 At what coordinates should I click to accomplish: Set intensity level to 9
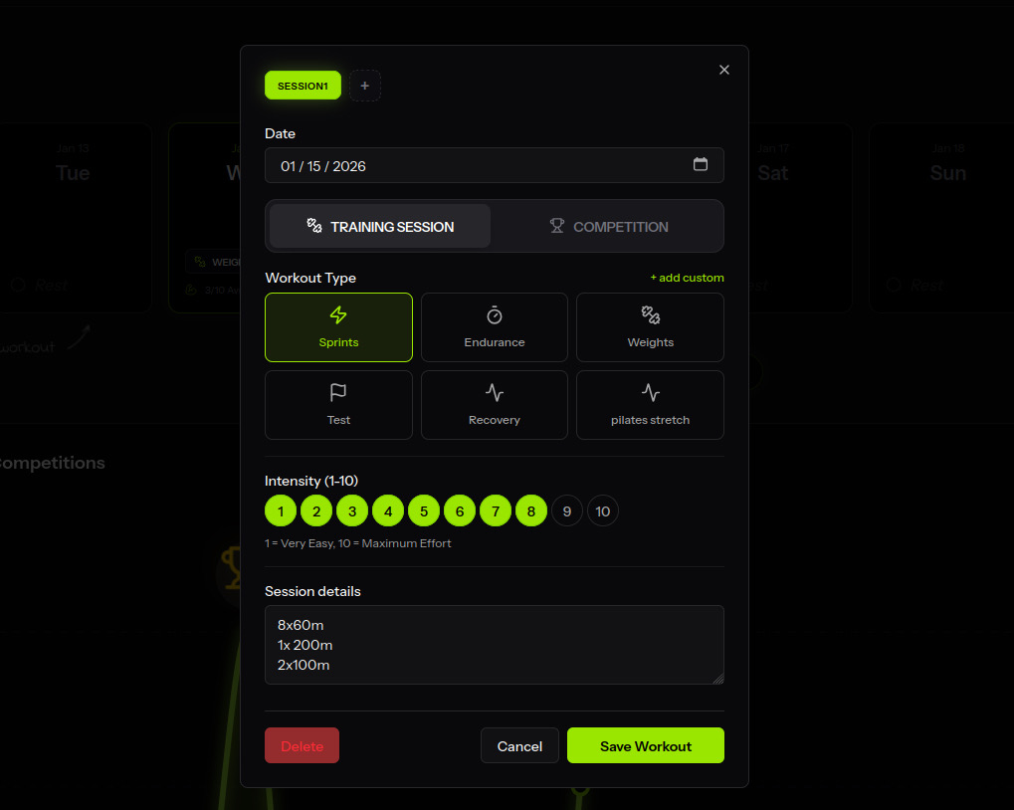coord(566,511)
